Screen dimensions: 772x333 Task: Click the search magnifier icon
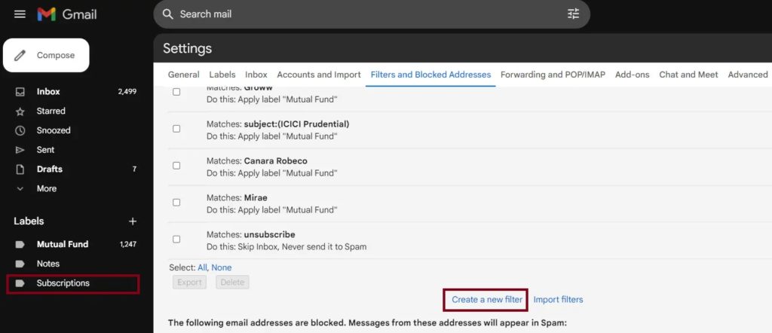pyautogui.click(x=168, y=14)
